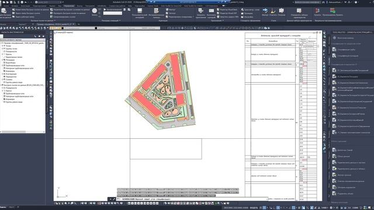This screenshot has height=210, width=374.
Task: Click the black color swatch in properties toolbar
Action: [x=96, y=28]
